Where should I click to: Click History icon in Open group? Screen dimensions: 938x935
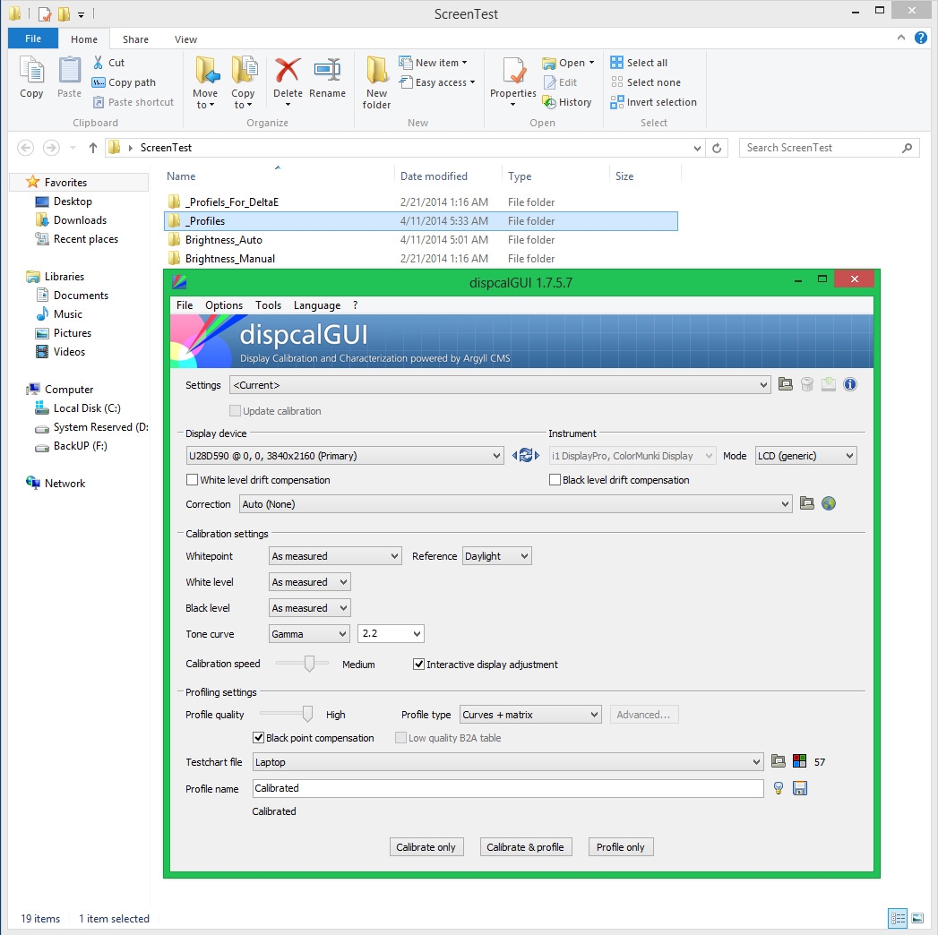(549, 102)
